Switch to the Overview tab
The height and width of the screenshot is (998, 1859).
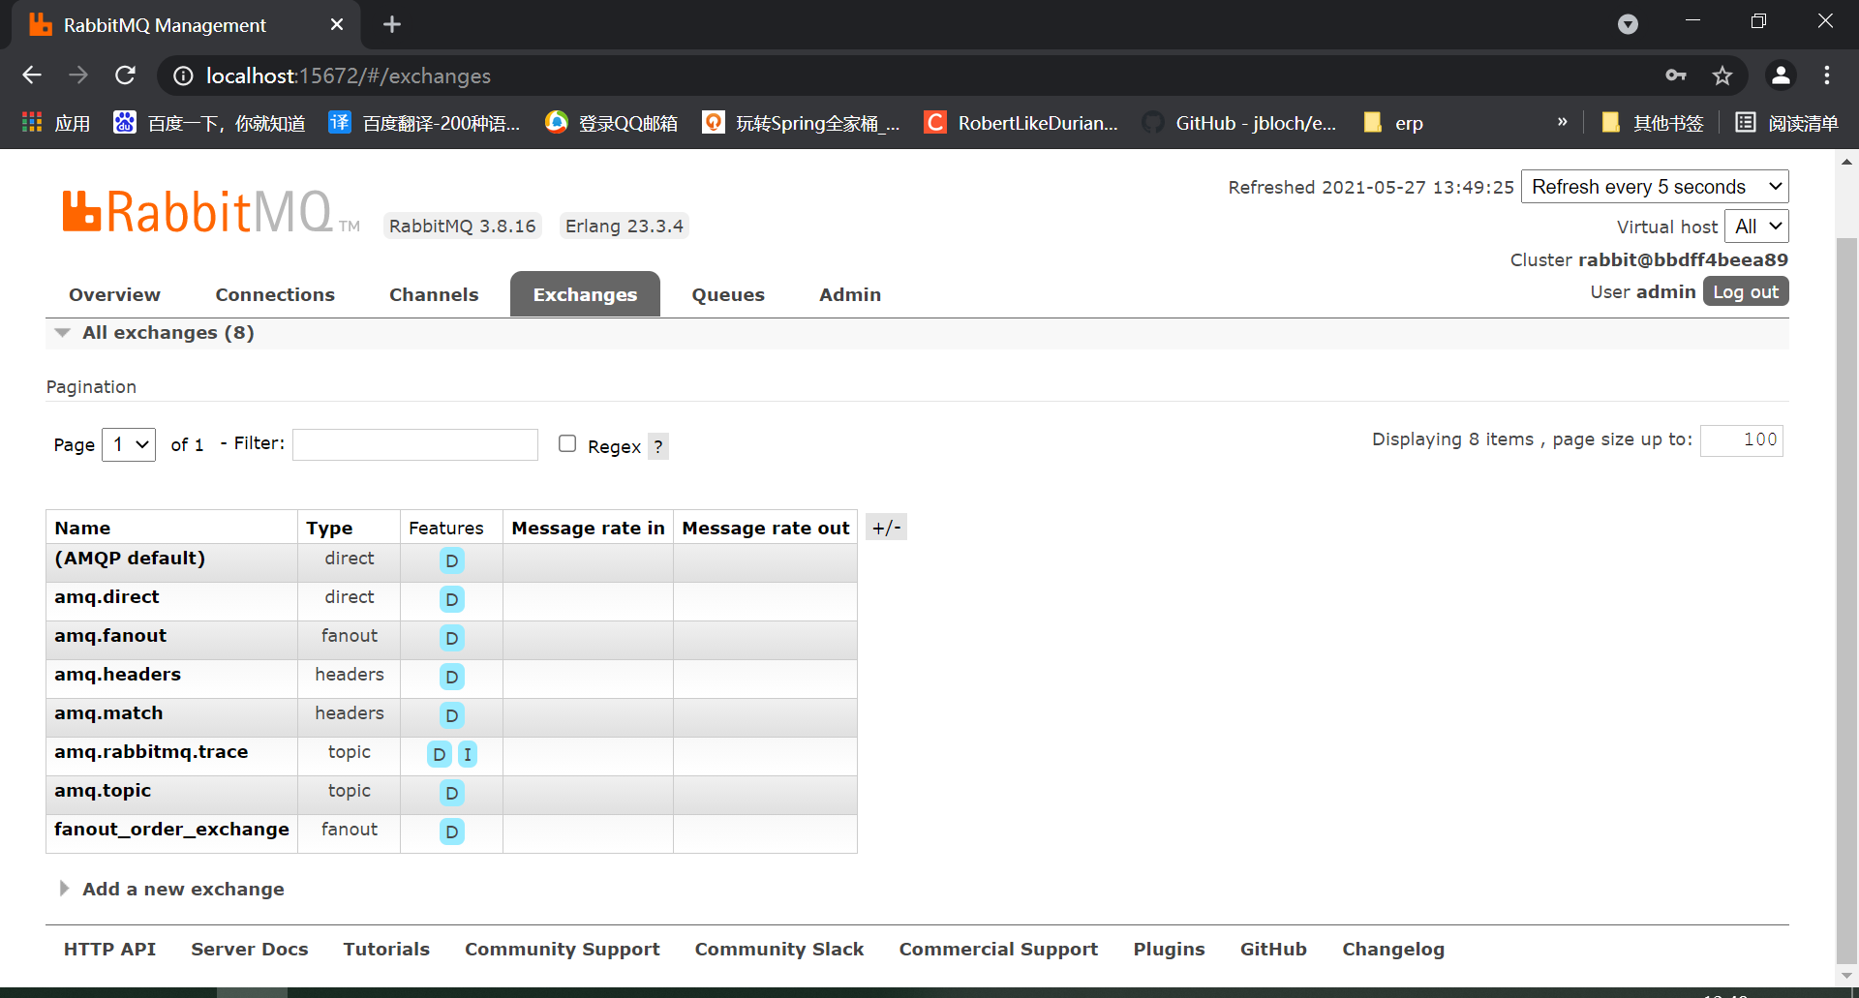114,294
